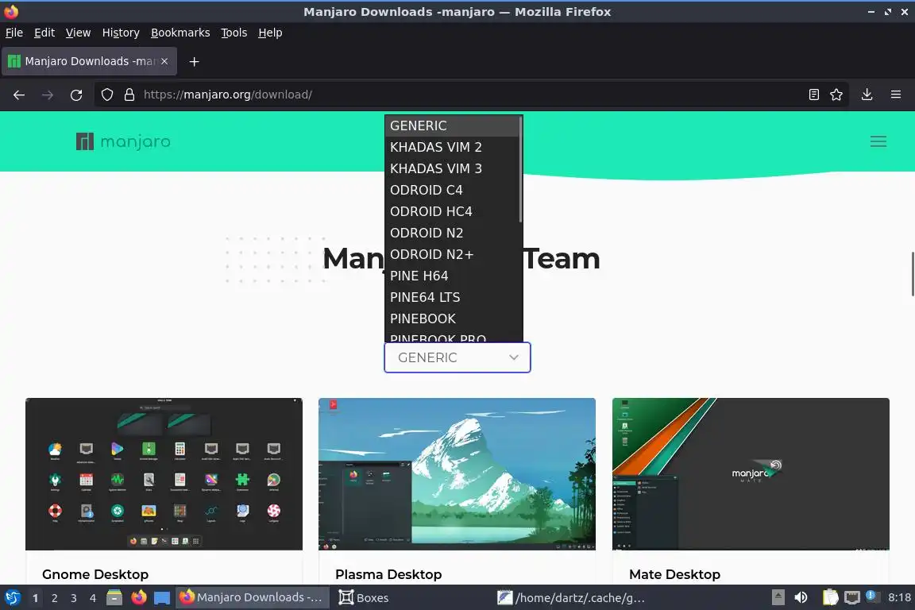
Task: Open the network status tray icon
Action: tap(852, 598)
